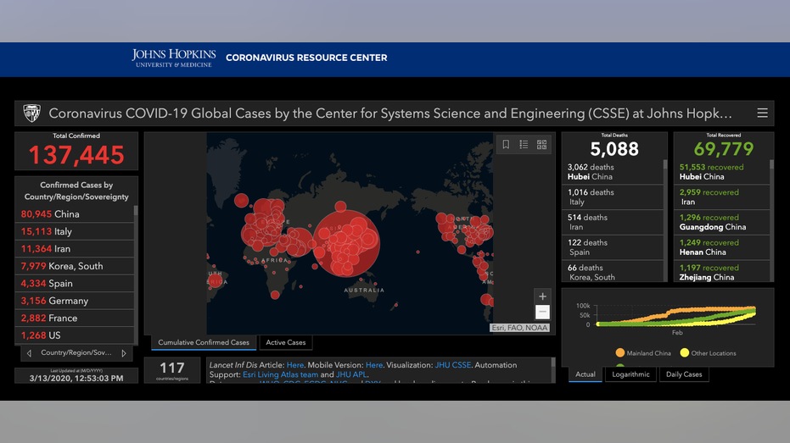Go to next country list page arrow
Screen dimensions: 790x443
pos(124,353)
